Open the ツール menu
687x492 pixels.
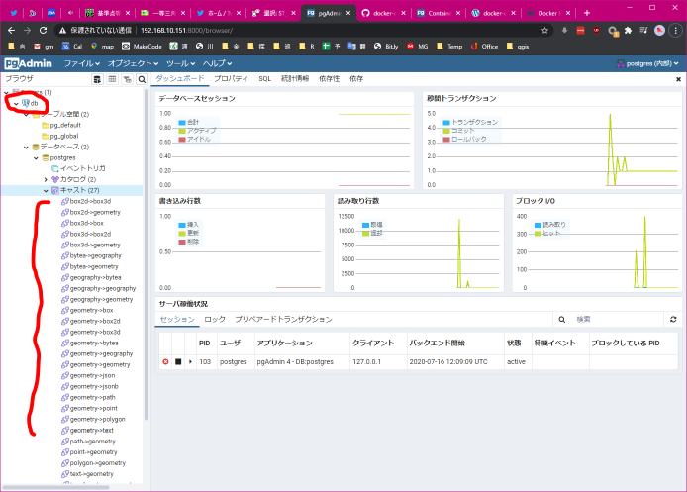(180, 63)
